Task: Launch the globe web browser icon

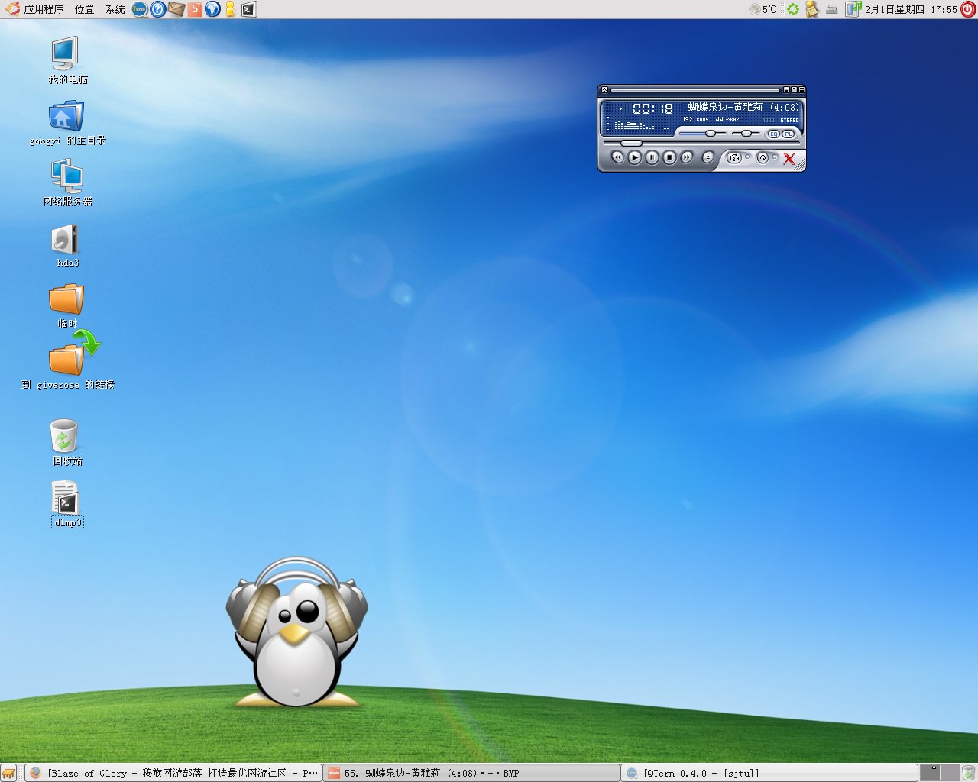Action: pos(213,9)
